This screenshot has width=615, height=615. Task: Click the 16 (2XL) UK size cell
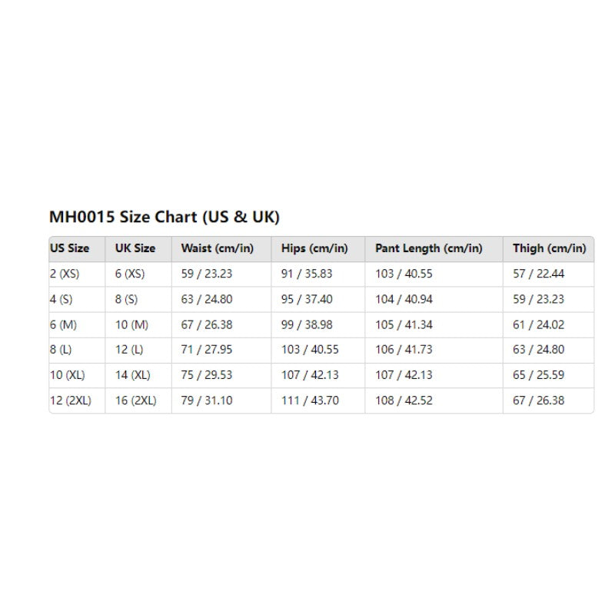point(136,401)
